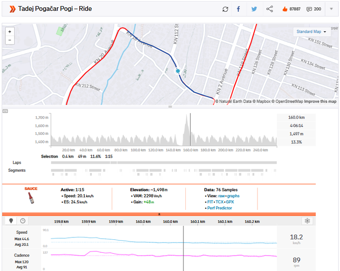Open the 200 comments icon
This screenshot has height=271, width=340.
[309, 9]
